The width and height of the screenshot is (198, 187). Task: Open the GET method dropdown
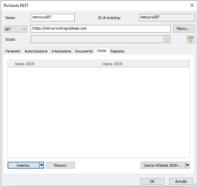(x=15, y=29)
